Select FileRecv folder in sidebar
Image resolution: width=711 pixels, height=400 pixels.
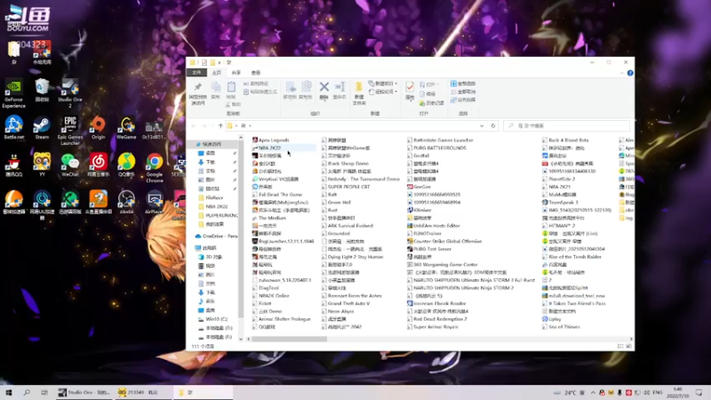click(211, 197)
